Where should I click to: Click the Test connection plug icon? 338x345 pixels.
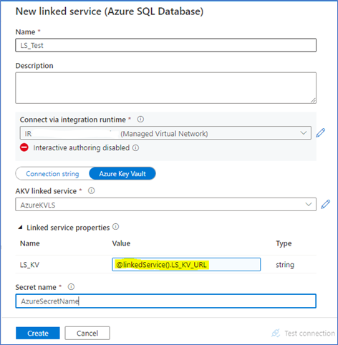click(x=276, y=333)
